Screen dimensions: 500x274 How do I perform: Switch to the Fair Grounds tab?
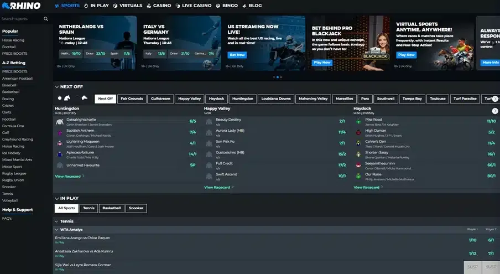(132, 99)
